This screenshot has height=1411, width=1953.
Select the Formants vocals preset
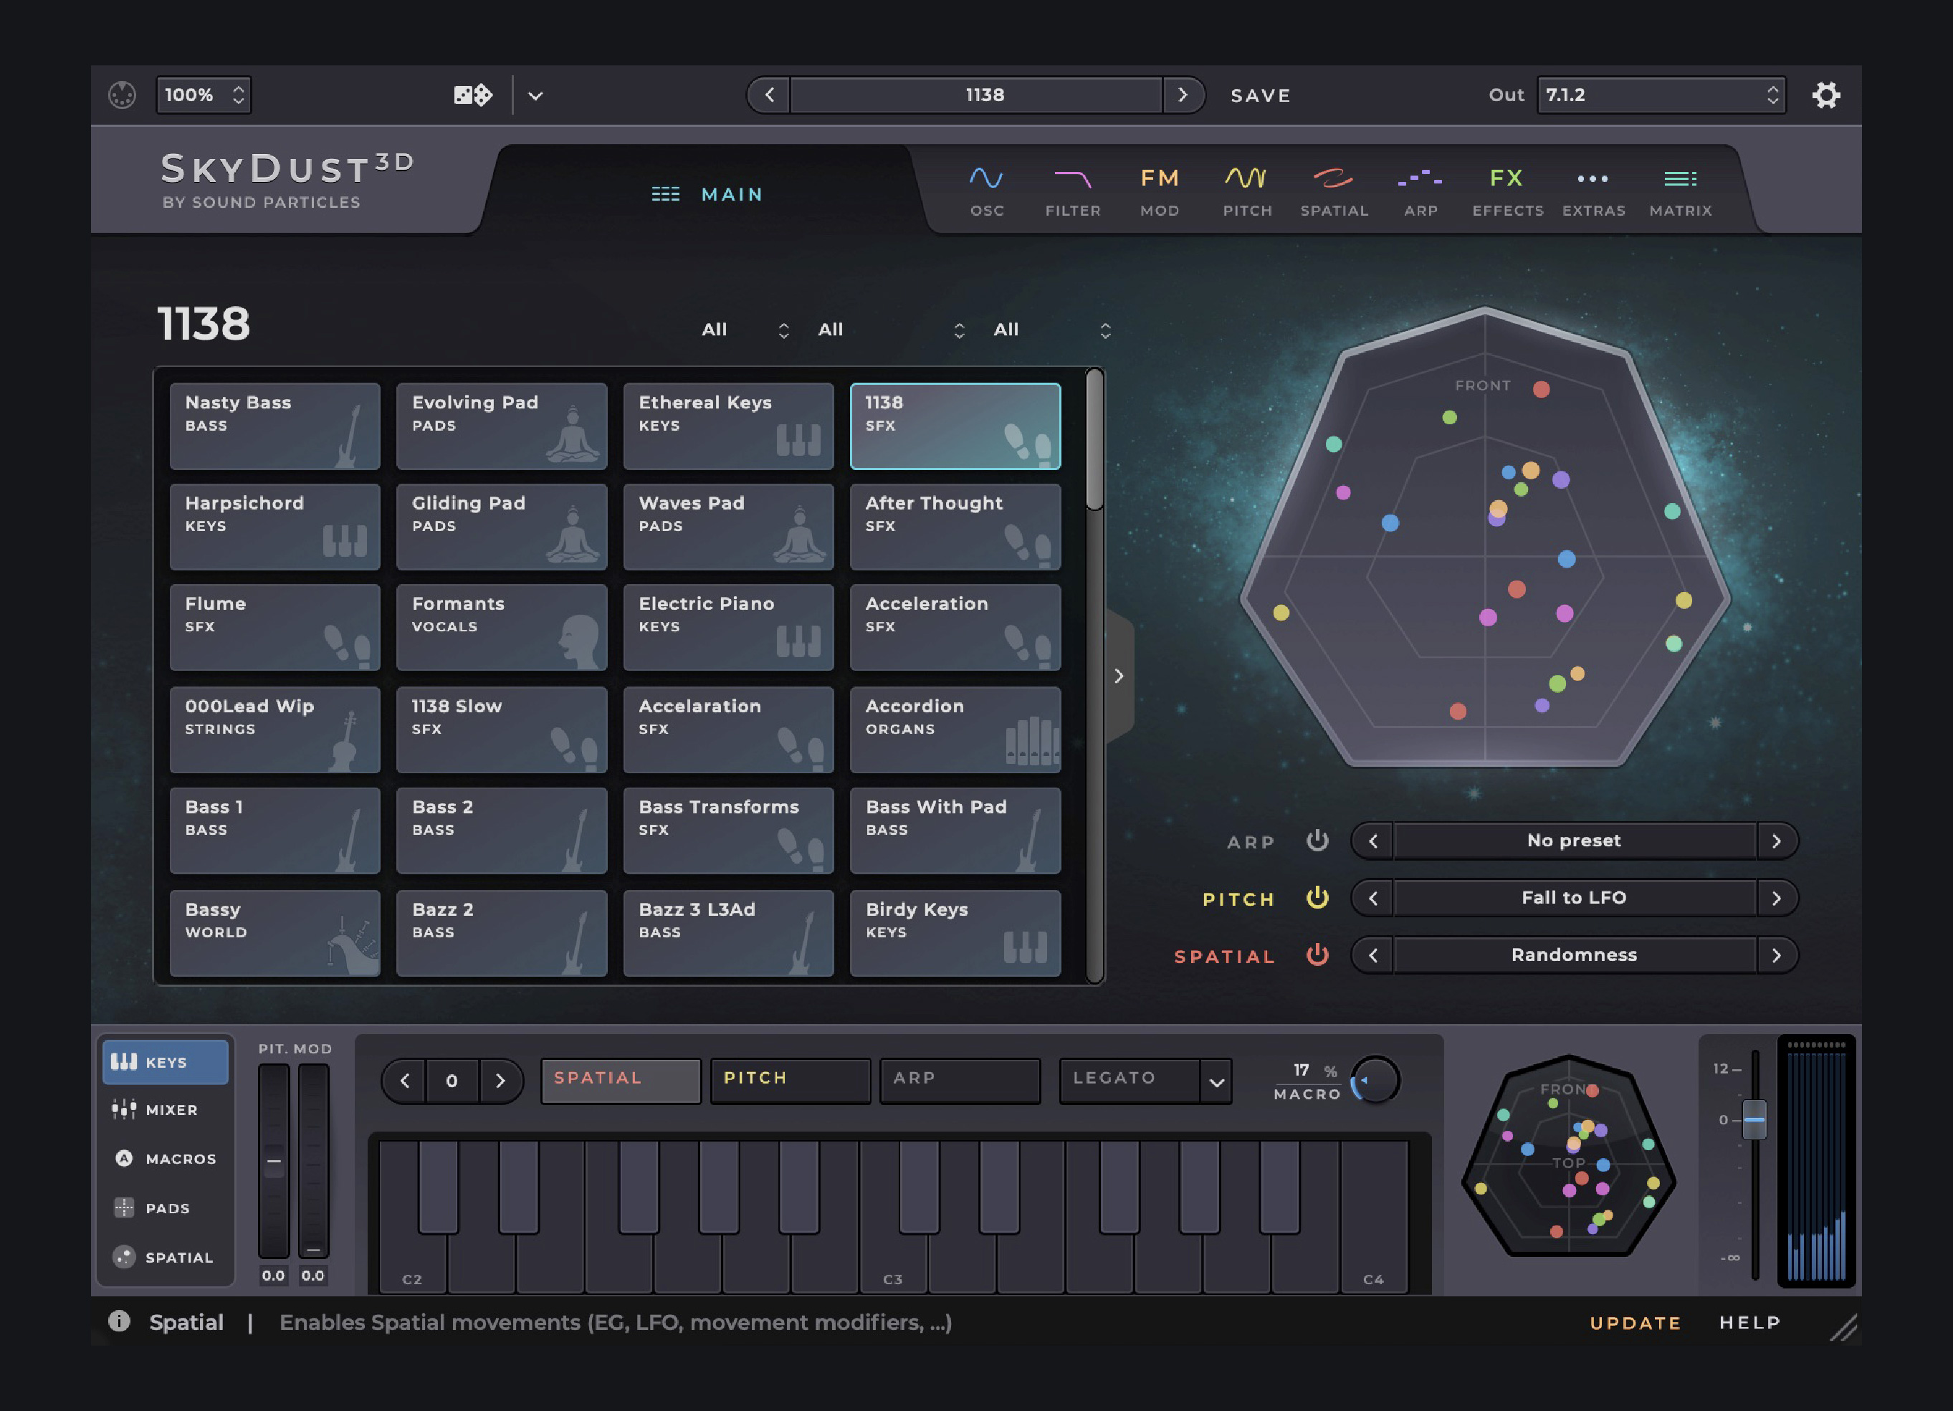tap(501, 628)
